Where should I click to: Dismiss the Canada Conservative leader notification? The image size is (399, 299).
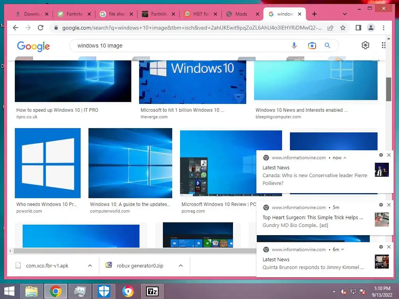pyautogui.click(x=389, y=155)
